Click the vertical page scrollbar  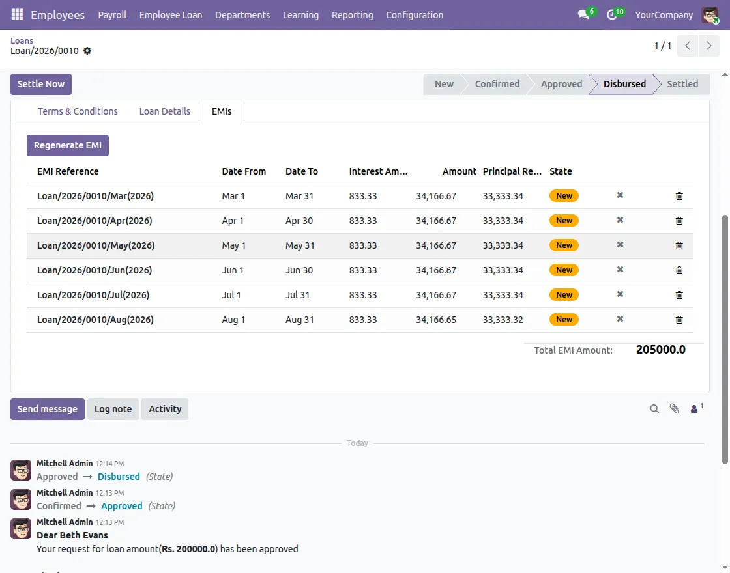pyautogui.click(x=725, y=339)
